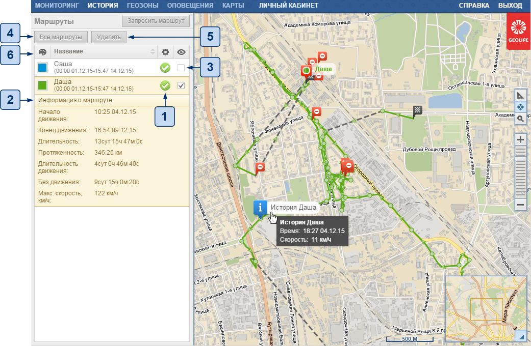This screenshot has width=531, height=346.
Task: Click the Удалить button
Action: [109, 37]
